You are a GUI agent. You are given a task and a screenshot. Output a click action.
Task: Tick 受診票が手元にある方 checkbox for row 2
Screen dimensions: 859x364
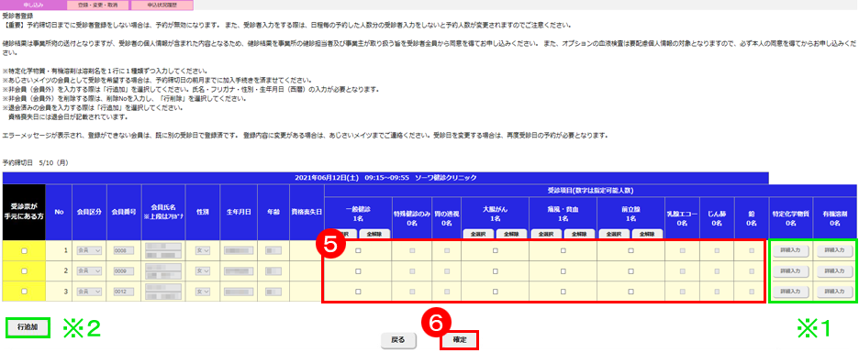pos(24,271)
